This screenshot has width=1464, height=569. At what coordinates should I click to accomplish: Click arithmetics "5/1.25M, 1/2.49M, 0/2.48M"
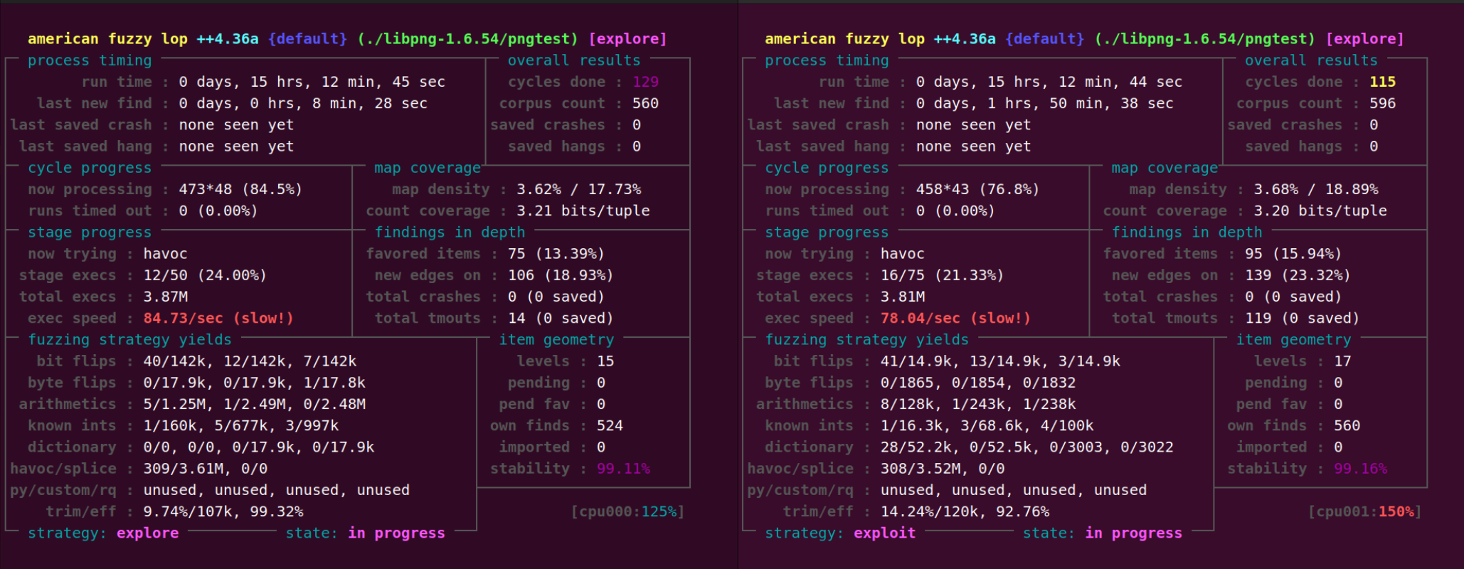[x=254, y=404]
